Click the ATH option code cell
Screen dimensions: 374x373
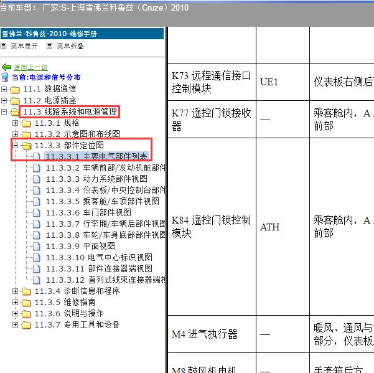pyautogui.click(x=283, y=227)
